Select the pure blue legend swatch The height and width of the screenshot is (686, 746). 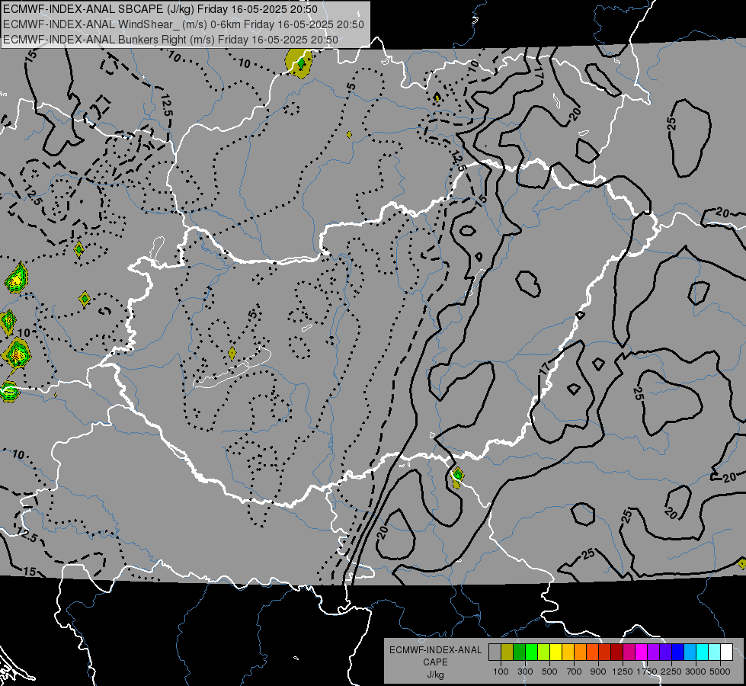click(678, 652)
